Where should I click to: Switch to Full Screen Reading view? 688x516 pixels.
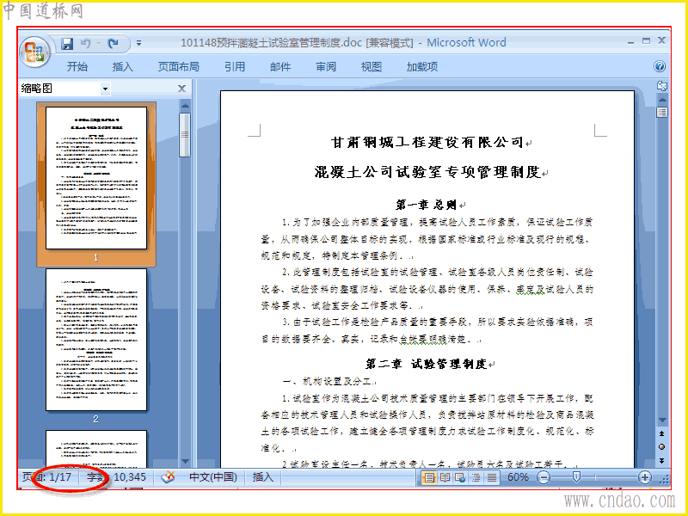tap(445, 477)
